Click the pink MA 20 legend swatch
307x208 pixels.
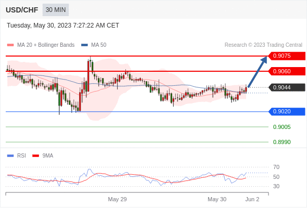tap(10, 45)
